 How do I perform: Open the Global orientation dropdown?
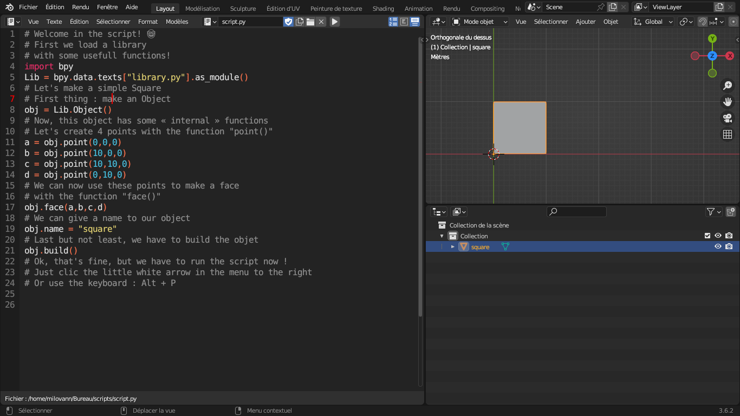pos(653,22)
